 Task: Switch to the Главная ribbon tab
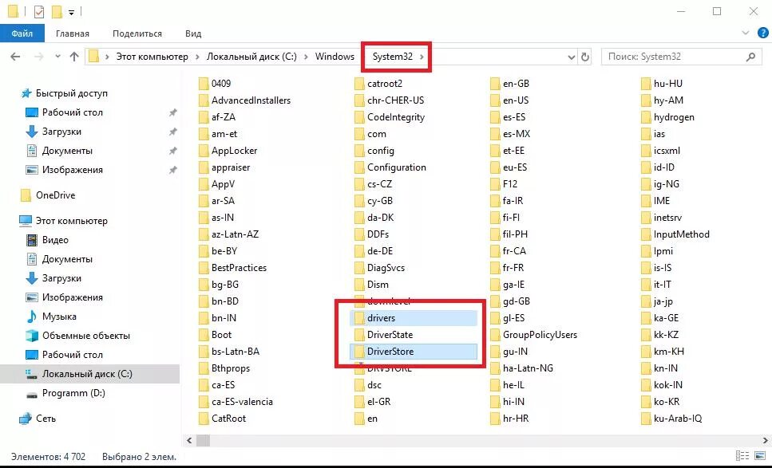click(x=73, y=33)
